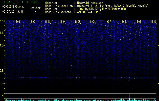The image size is (159, 101).
Task: Click the 1907 time marker
Action: coord(108,22)
